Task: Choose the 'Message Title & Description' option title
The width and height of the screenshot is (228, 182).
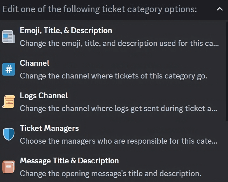Action: click(69, 161)
